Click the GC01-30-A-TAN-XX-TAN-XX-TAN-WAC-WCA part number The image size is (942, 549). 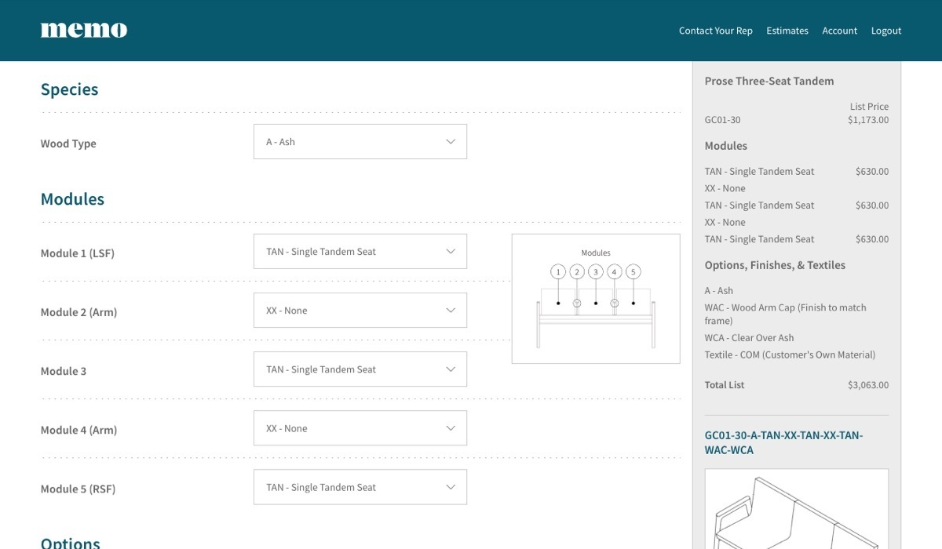click(783, 442)
